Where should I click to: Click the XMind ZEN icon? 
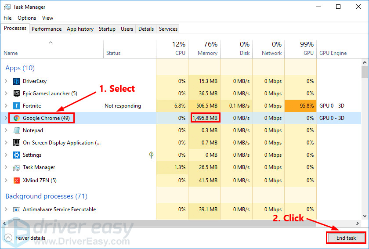[17, 180]
